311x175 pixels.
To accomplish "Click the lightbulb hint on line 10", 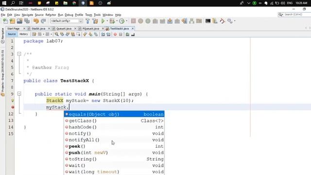I will (13, 101).
